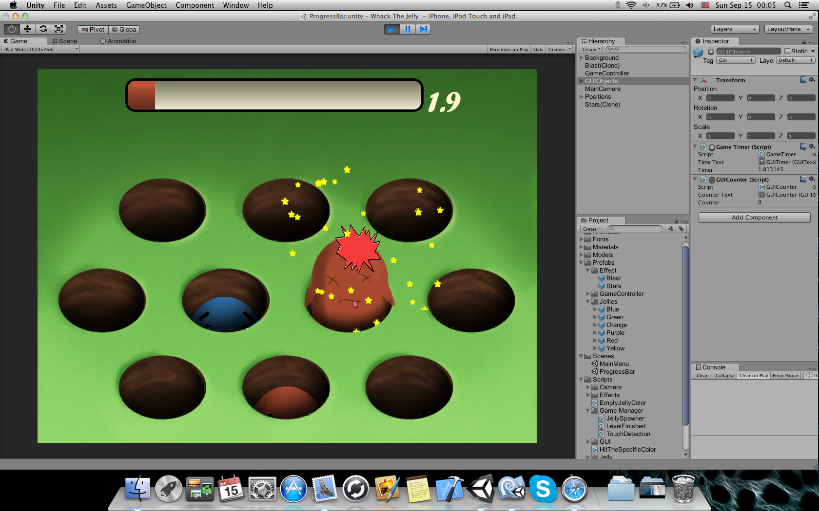Enable Error Pause in Console
Screen dimensions: 819x511
(785, 376)
